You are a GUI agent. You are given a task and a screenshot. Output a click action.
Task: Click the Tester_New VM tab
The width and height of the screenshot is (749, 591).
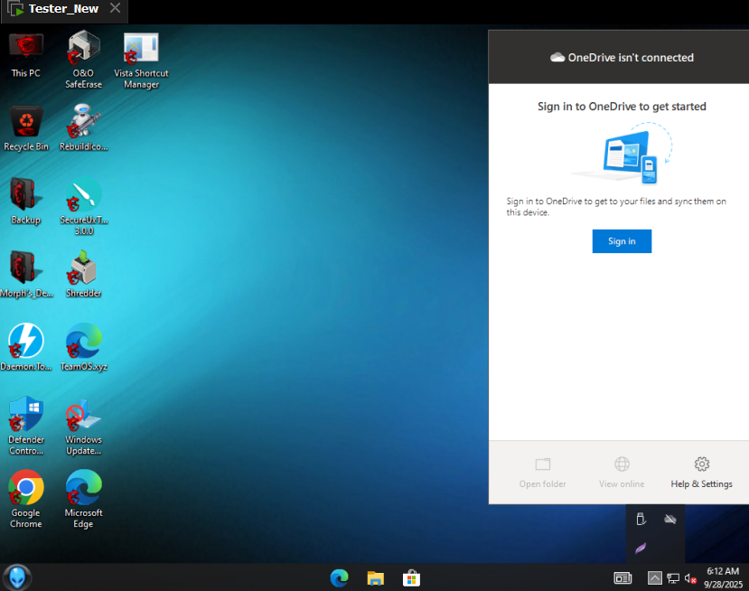coord(62,9)
